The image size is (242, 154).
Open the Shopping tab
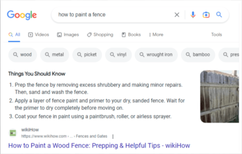(100, 35)
